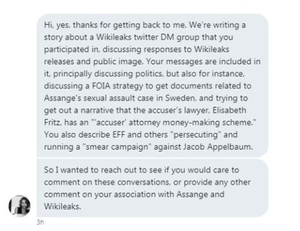Click the name 'Elisabeth' in the message
The width and height of the screenshot is (300, 231).
coord(229,110)
